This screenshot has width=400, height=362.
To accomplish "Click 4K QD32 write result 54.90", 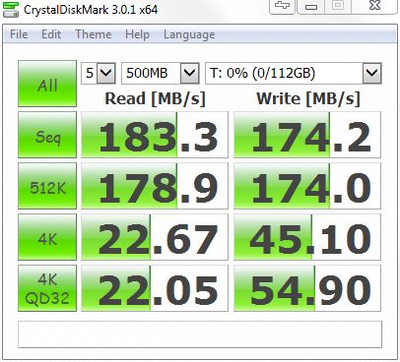I will click(x=307, y=288).
